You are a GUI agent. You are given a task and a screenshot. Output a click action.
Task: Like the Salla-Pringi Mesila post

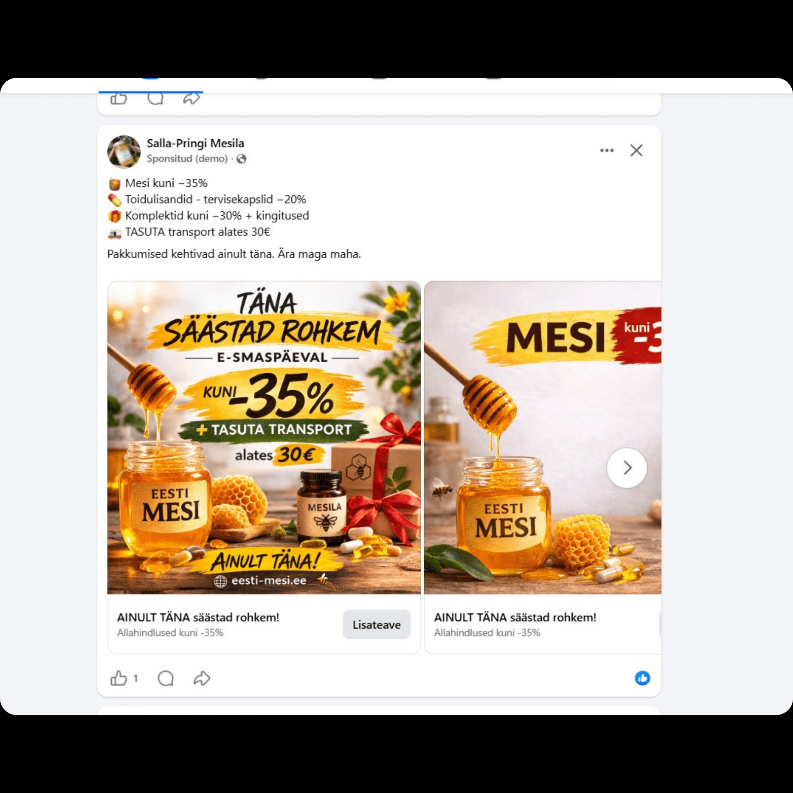click(119, 678)
